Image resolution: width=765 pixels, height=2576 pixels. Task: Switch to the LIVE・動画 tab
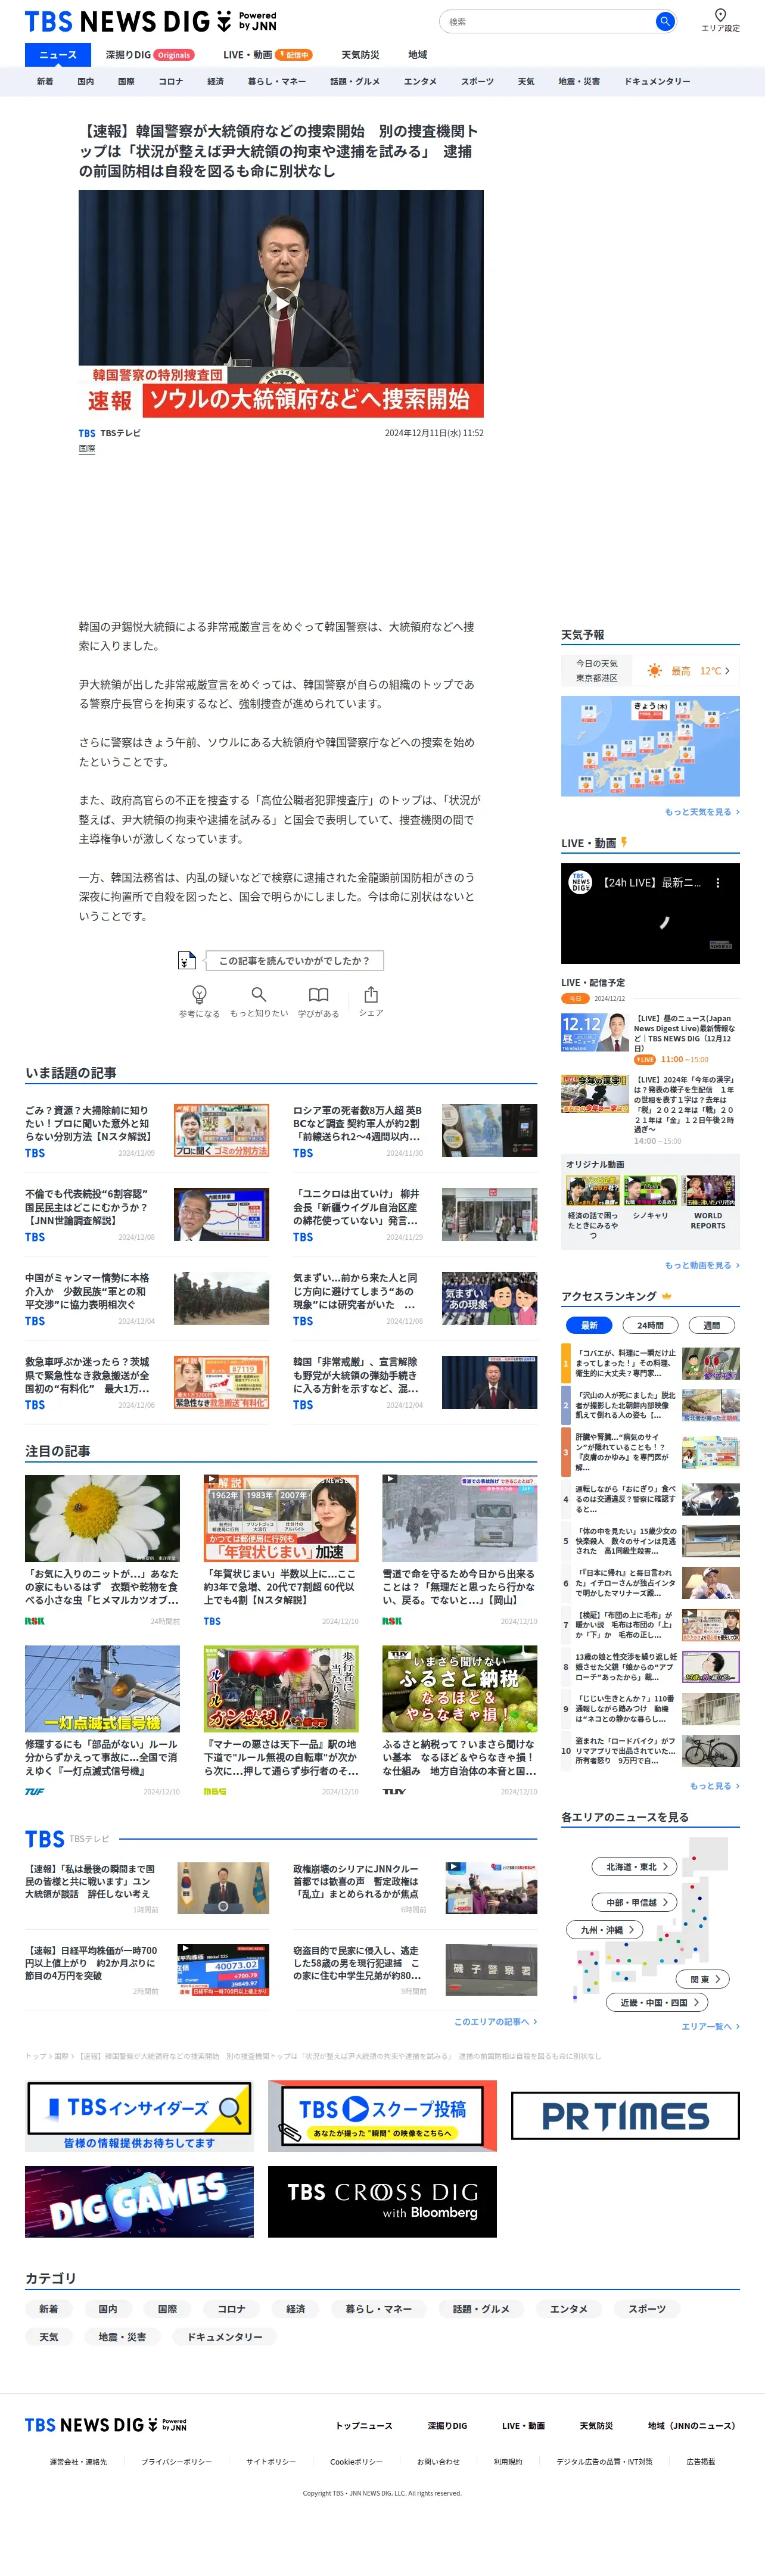pos(267,55)
